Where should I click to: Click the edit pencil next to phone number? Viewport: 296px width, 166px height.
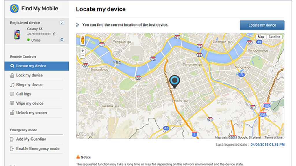(x=54, y=34)
